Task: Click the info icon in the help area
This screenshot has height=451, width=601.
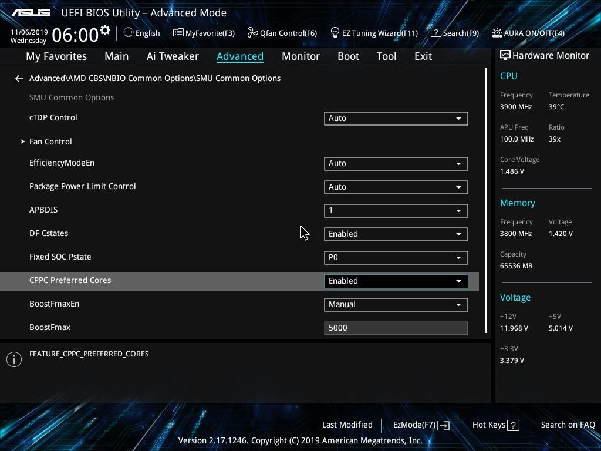Action: click(14, 359)
